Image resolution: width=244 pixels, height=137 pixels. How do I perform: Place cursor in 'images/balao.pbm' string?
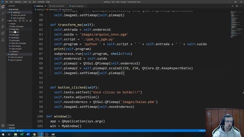138,102
